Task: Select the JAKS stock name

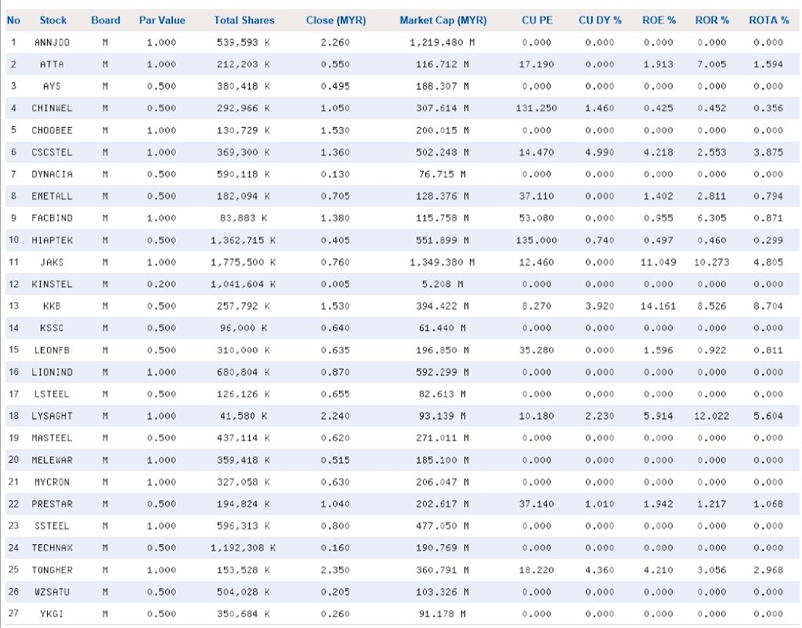Action: tap(52, 262)
